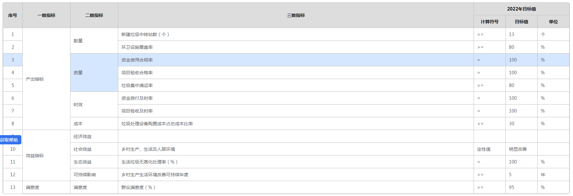The width and height of the screenshot is (573, 196).
Task: Select the 新建垃圾中转站数（个） cell
Action: (x=145, y=34)
